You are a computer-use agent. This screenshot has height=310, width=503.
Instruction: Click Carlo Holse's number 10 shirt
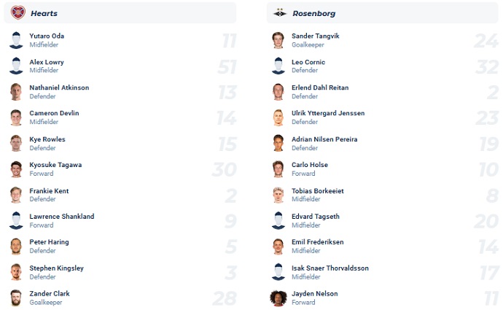(x=486, y=169)
